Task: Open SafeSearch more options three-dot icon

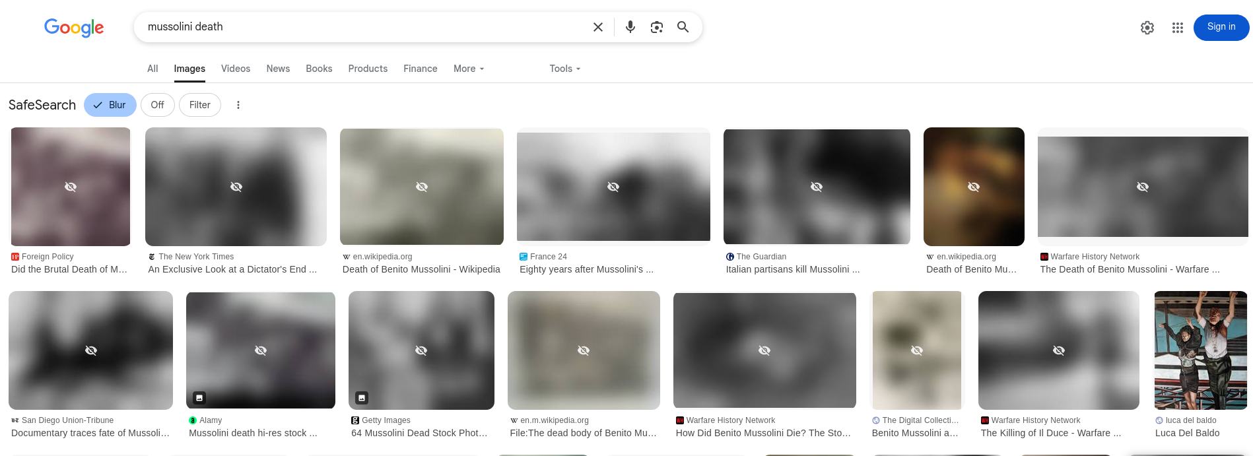Action: point(238,105)
